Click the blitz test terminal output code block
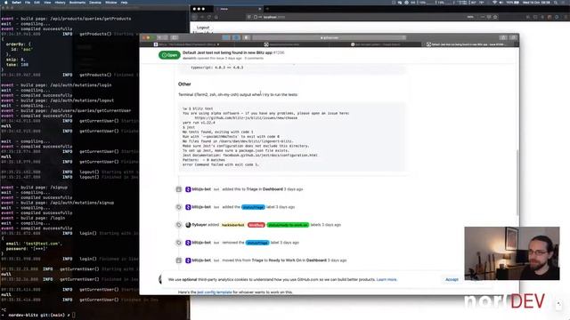This screenshot has width=570, height=320. [292, 137]
